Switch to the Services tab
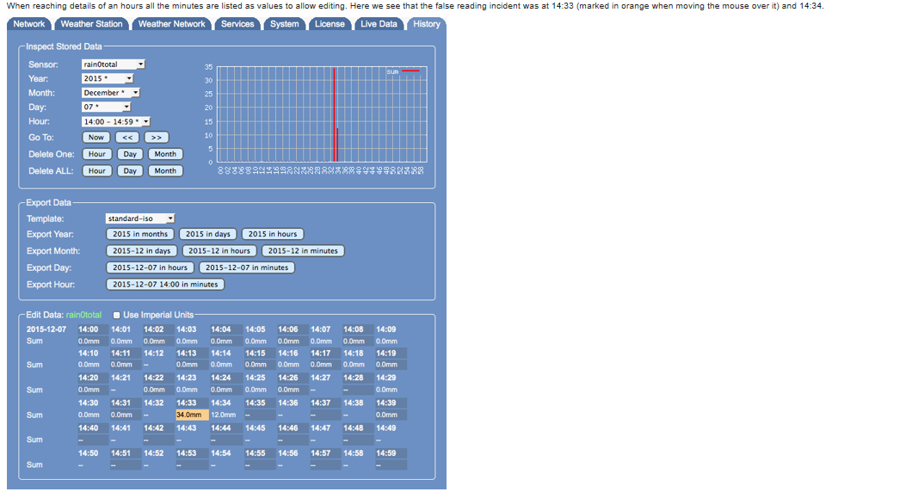This screenshot has width=918, height=498. pos(237,24)
